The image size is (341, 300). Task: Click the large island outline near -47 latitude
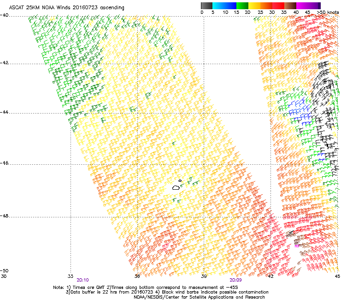[x=176, y=187]
